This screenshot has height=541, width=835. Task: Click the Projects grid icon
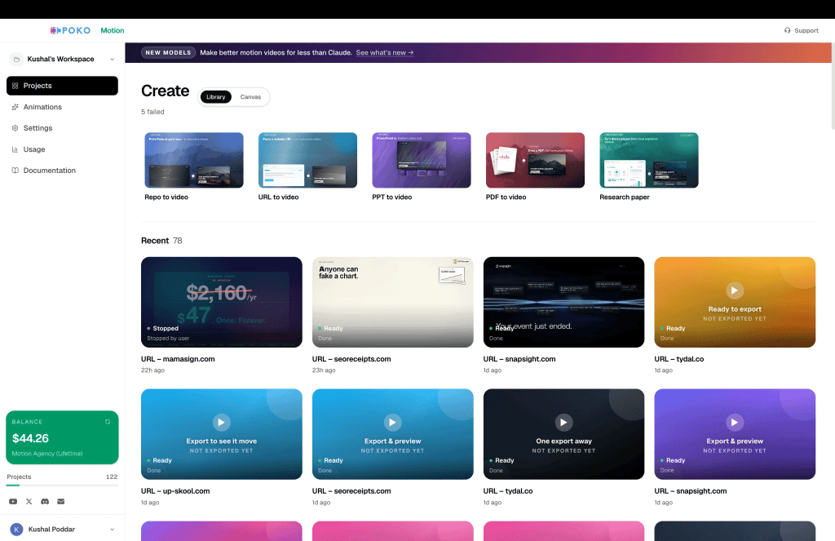[x=15, y=86]
